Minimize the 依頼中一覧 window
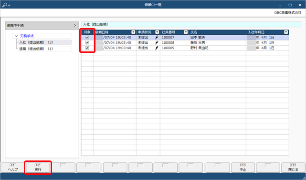This screenshot has height=180, width=306. tap(280, 5)
